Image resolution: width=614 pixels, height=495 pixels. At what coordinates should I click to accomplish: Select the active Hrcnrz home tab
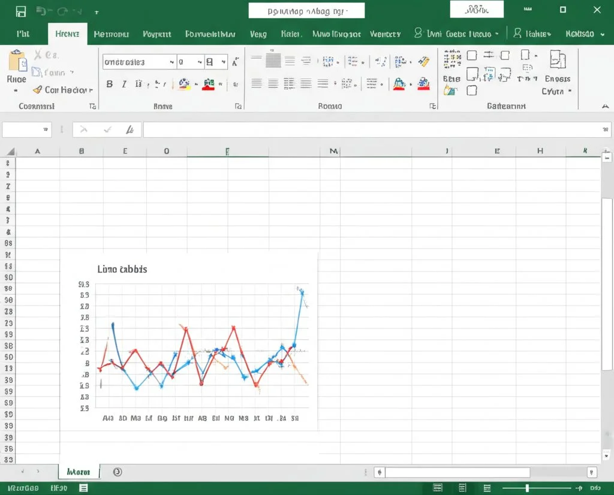(67, 34)
